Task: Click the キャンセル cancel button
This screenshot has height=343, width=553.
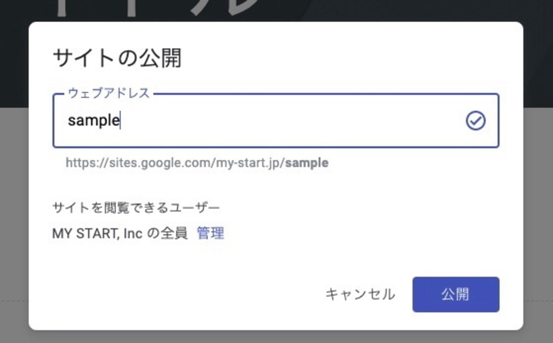Action: pyautogui.click(x=360, y=294)
